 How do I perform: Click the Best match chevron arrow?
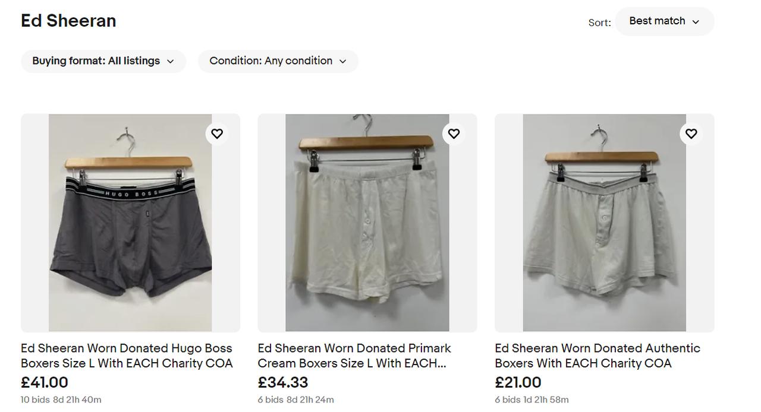(x=696, y=22)
